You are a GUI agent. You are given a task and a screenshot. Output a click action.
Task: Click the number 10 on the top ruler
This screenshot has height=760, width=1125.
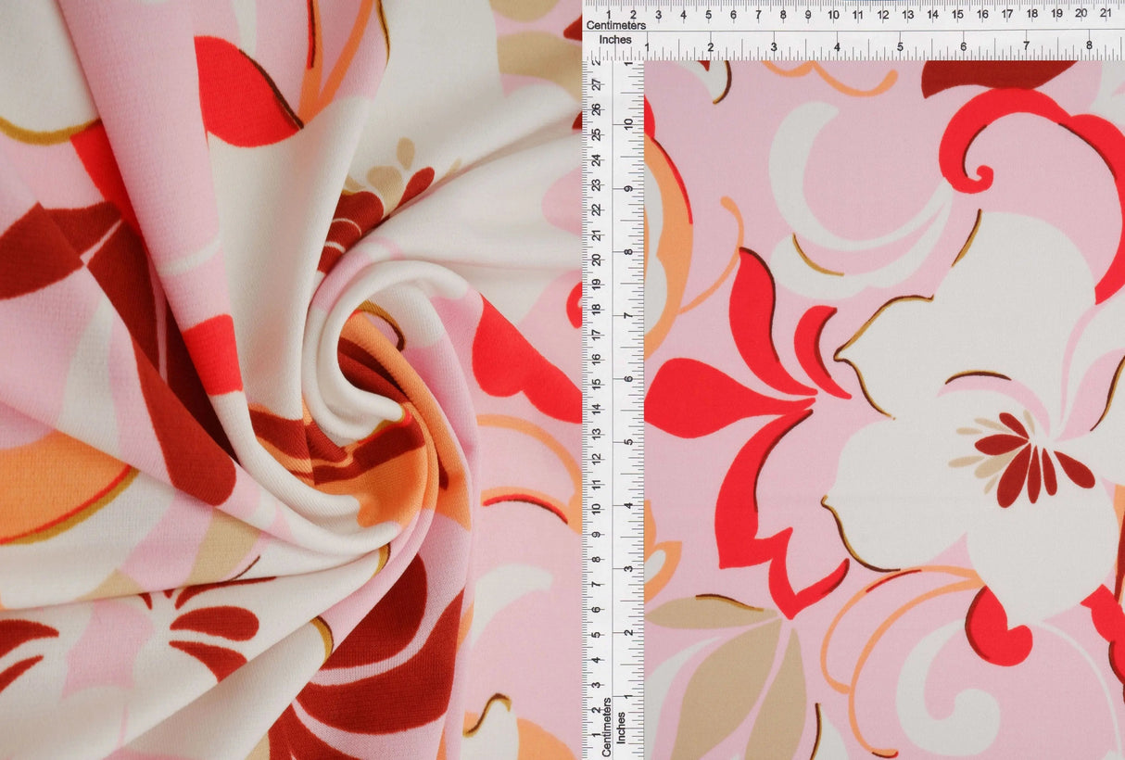point(833,13)
